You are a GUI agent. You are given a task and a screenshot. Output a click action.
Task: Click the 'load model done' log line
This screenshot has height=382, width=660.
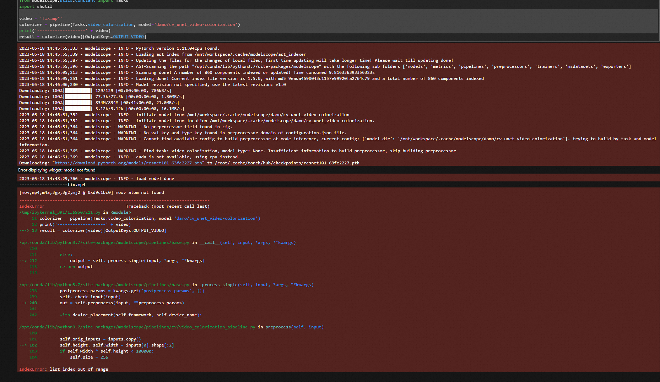click(97, 179)
